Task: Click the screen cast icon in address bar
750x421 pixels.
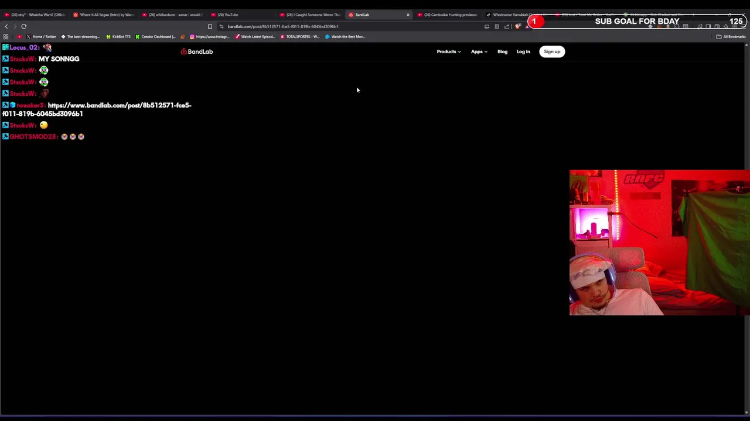Action: point(487,26)
